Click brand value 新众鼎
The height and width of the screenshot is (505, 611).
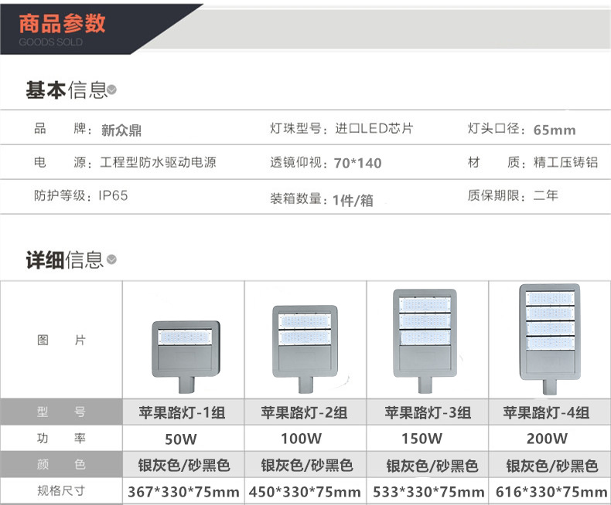pos(121,130)
